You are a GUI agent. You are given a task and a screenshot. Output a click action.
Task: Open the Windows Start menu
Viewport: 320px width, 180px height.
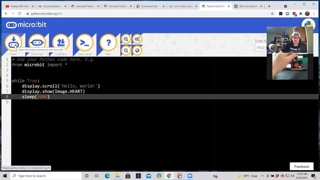coord(5,175)
